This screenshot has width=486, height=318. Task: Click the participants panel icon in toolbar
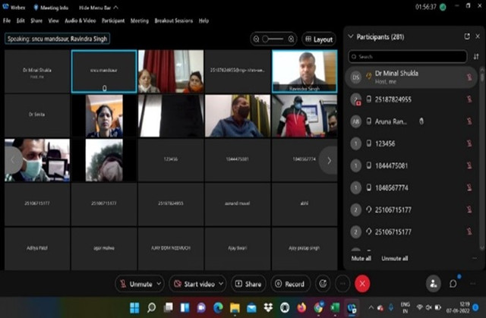(434, 283)
